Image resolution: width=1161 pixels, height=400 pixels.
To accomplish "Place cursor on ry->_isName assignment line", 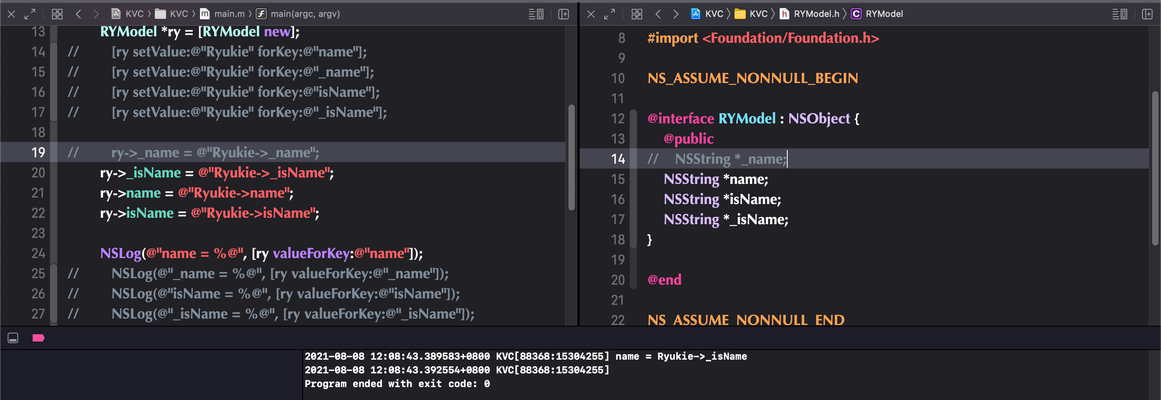I will pos(217,173).
